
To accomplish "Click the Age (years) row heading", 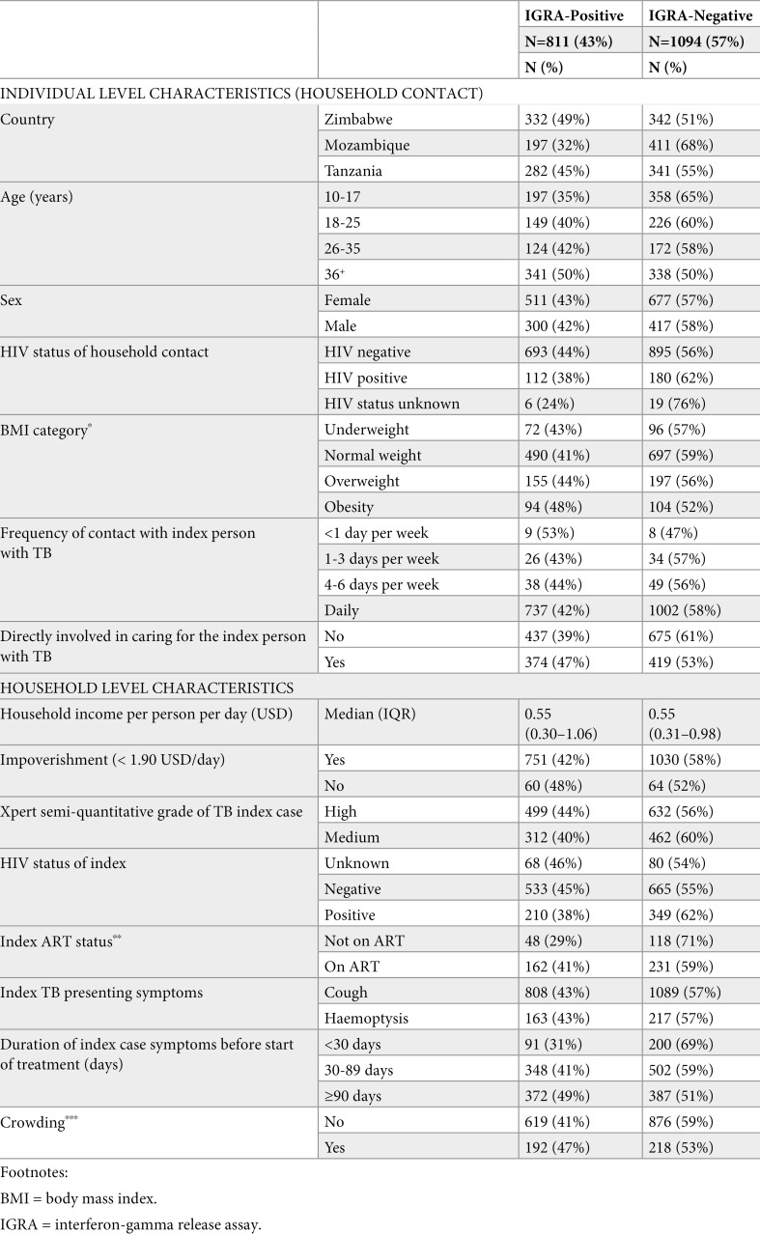I will (38, 197).
